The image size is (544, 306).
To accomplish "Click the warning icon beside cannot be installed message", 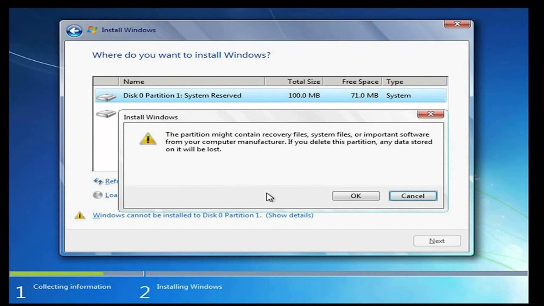I will [x=79, y=215].
